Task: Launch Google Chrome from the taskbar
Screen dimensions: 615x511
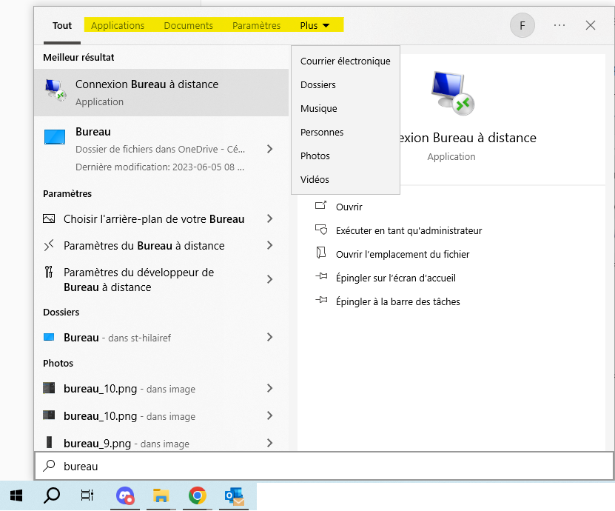Action: (197, 495)
